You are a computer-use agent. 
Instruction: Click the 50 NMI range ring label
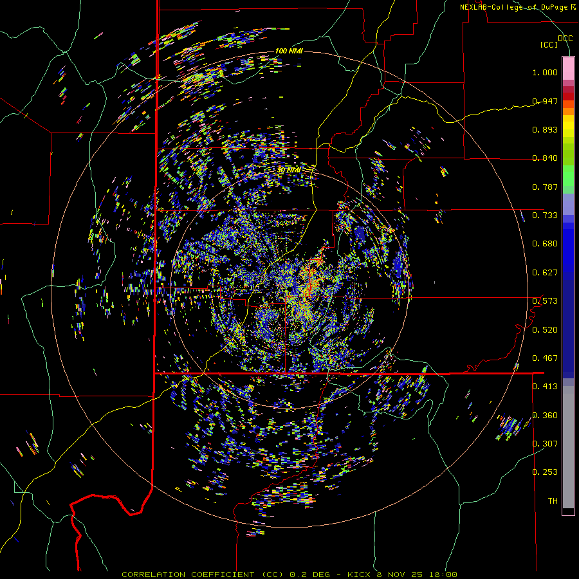pyautogui.click(x=289, y=170)
